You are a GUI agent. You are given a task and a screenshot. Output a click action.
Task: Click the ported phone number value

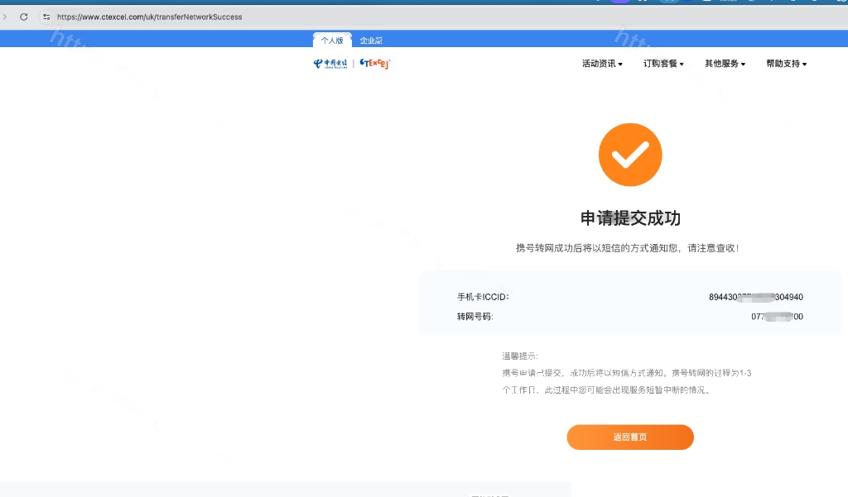click(x=777, y=317)
